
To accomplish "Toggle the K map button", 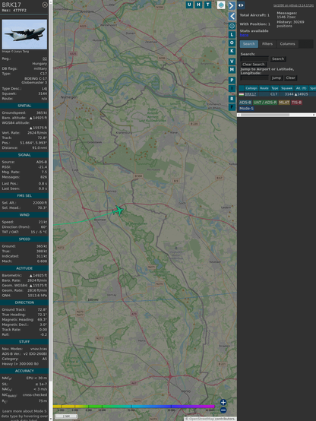I will tap(232, 51).
